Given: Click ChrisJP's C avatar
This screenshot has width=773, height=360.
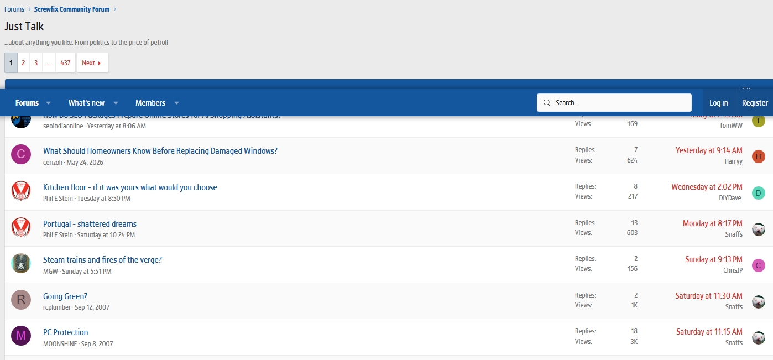Looking at the screenshot, I should pos(759,265).
